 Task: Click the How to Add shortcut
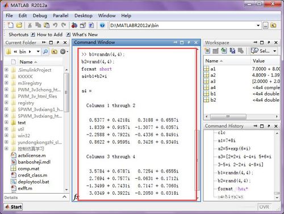coord(47,35)
